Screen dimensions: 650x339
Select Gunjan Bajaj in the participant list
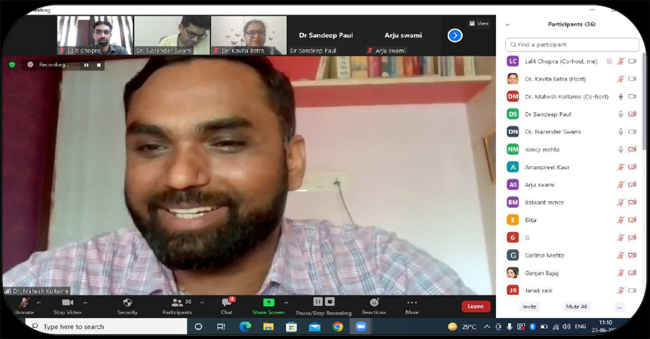click(x=572, y=273)
